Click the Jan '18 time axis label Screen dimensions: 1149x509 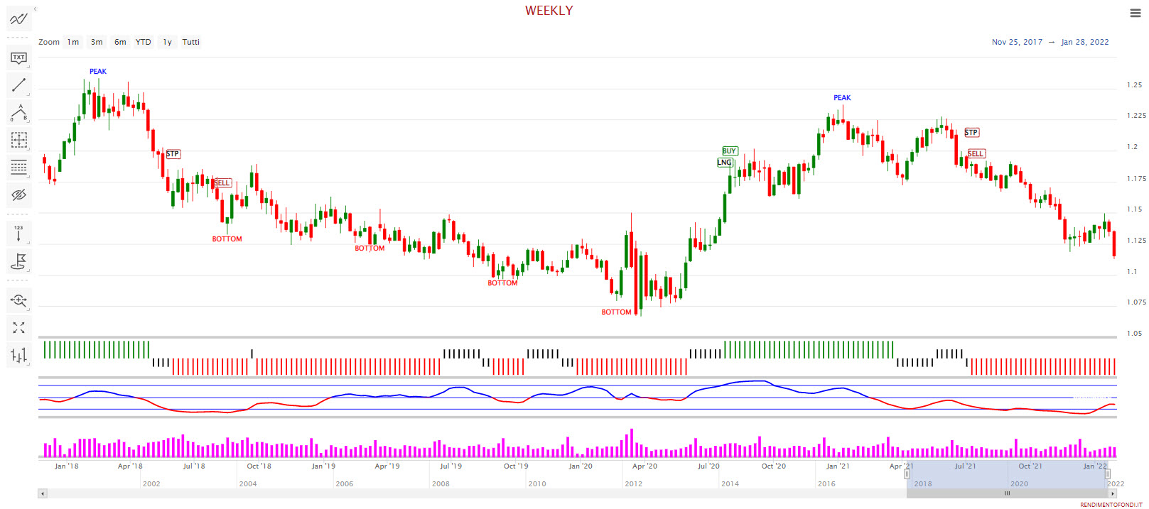coord(67,466)
